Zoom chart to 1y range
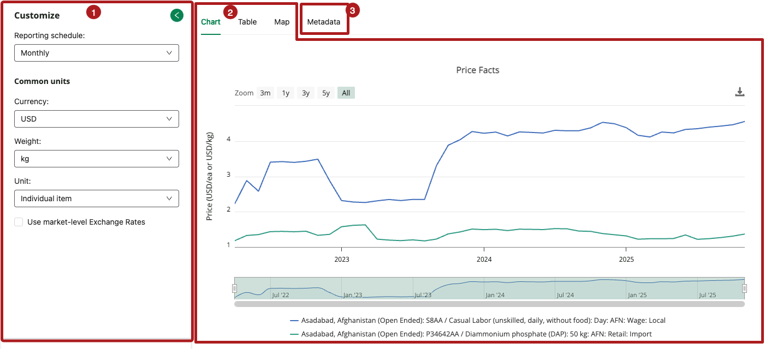The width and height of the screenshot is (771, 349). click(x=286, y=93)
